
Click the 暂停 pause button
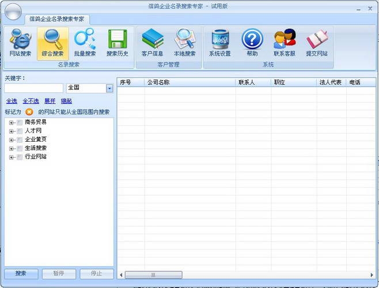pos(59,274)
